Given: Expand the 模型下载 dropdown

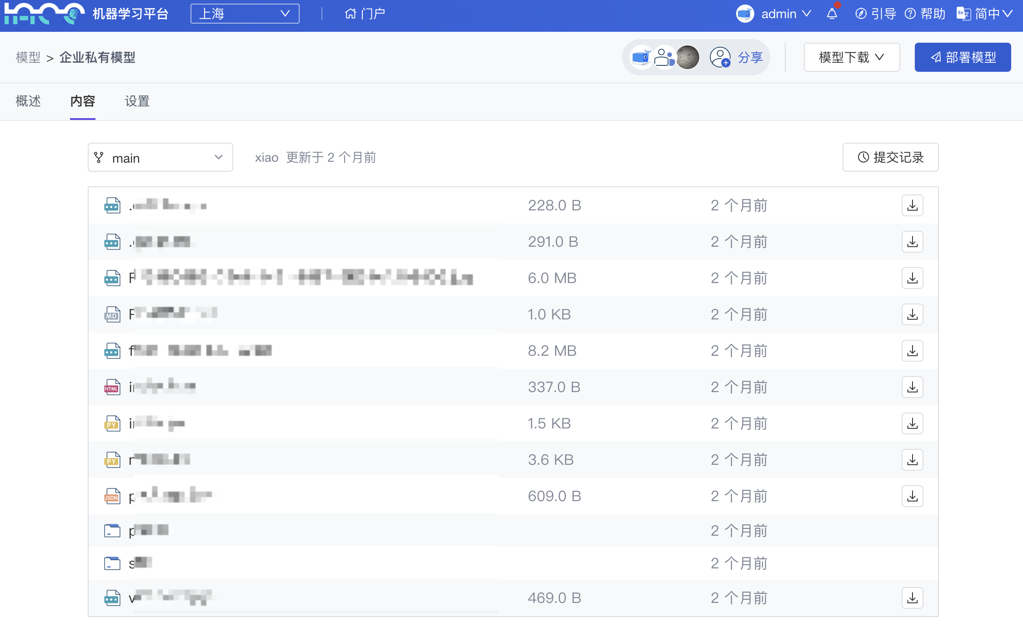Looking at the screenshot, I should point(851,57).
